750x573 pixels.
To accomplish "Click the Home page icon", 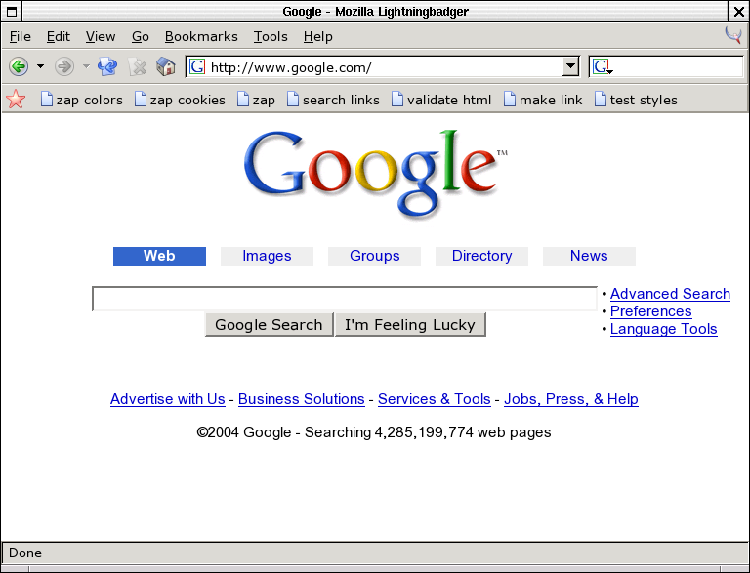I will point(166,66).
